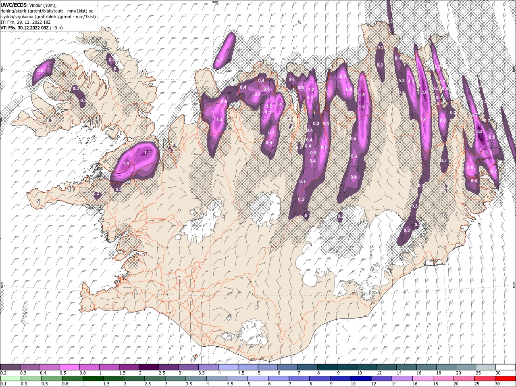Click the 3.2 snowfall value in the east
Image resolution: width=516 pixels, height=387 pixels.
tap(480, 132)
